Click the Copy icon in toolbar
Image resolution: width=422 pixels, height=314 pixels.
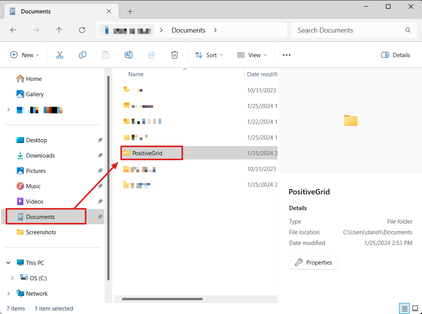(x=82, y=55)
